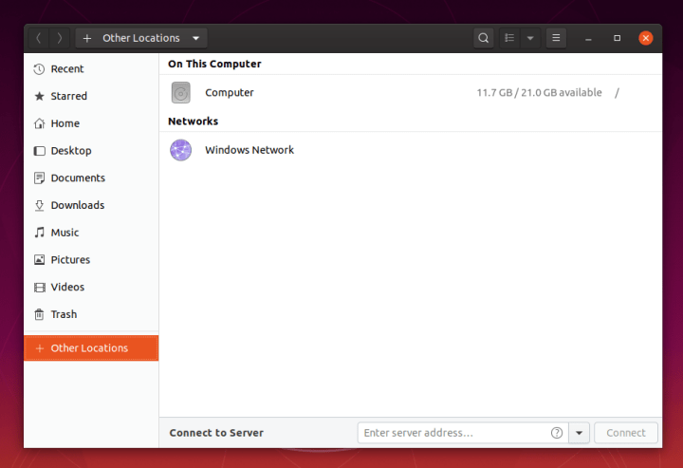Click the Other Locations path button
The width and height of the screenshot is (683, 468).
pos(141,38)
